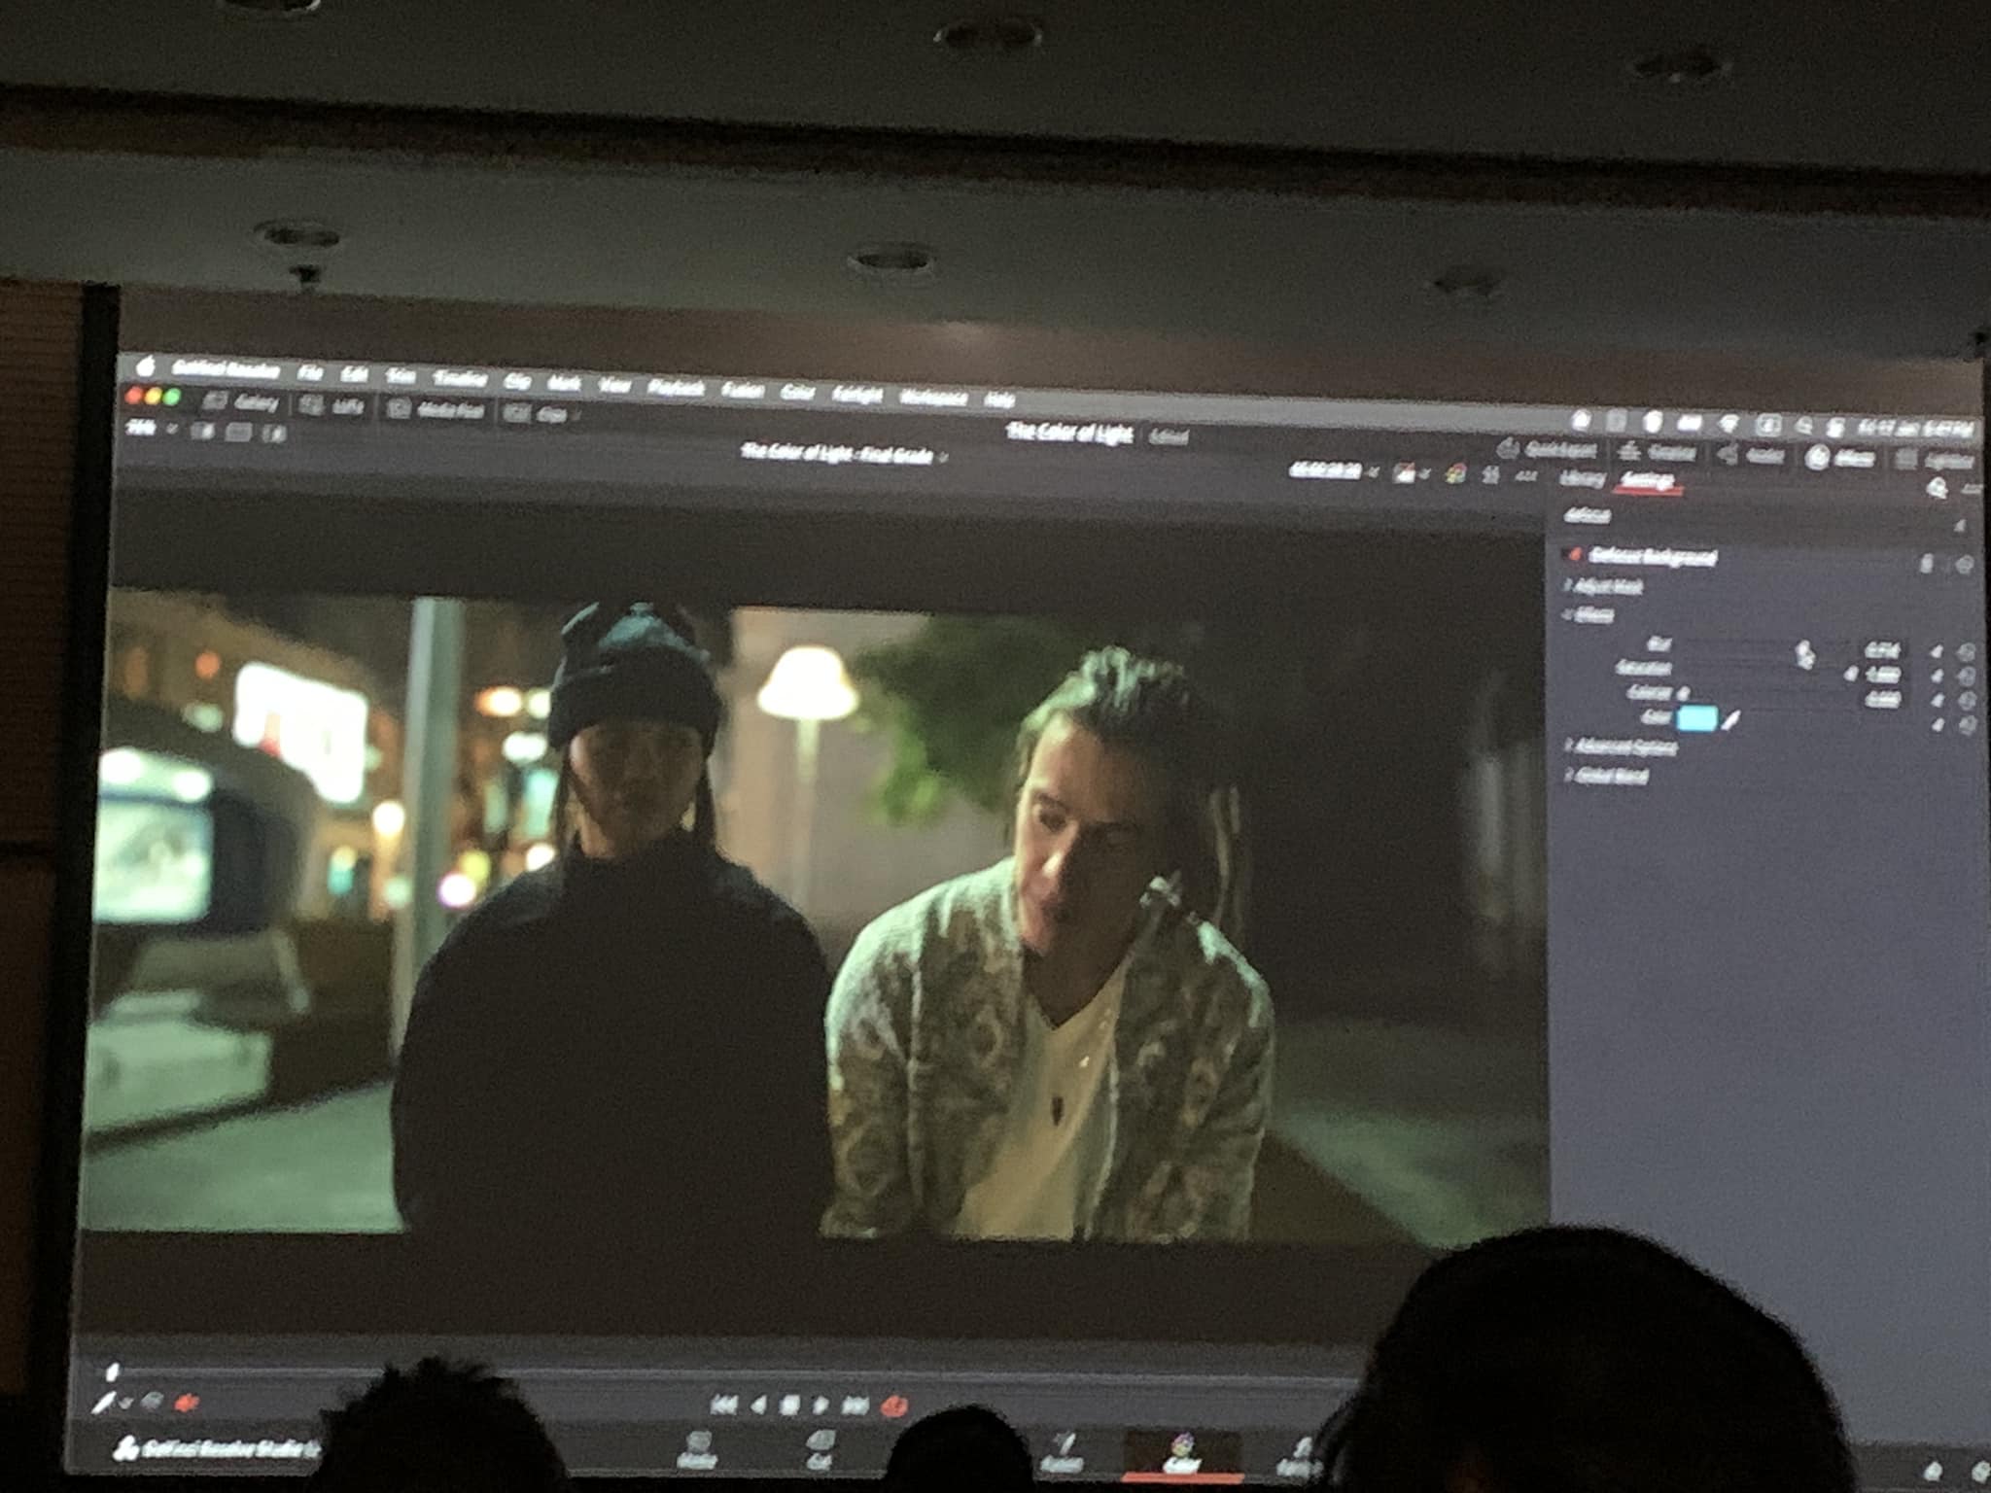Screen dimensions: 1991x1493
Task: Open the Edit menu
Action: (x=353, y=374)
